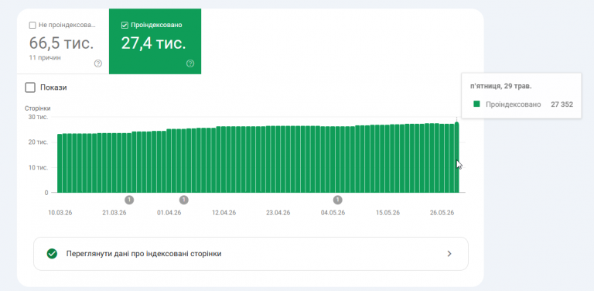Tick the Не проіндексовано checkbox
The width and height of the screenshot is (594, 291).
point(32,26)
